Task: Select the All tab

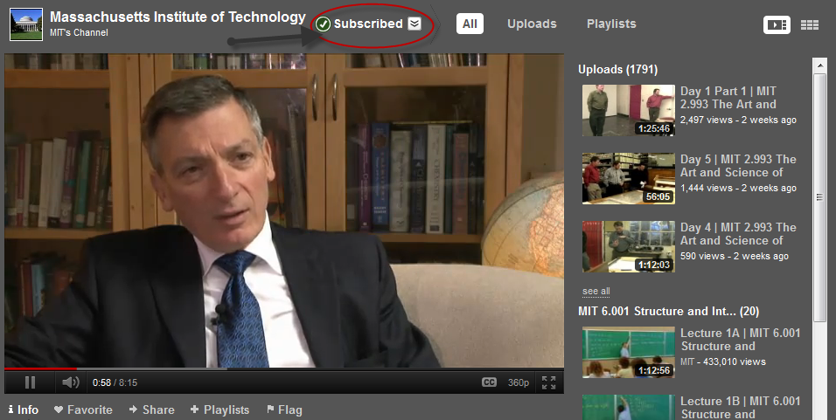Action: click(470, 24)
